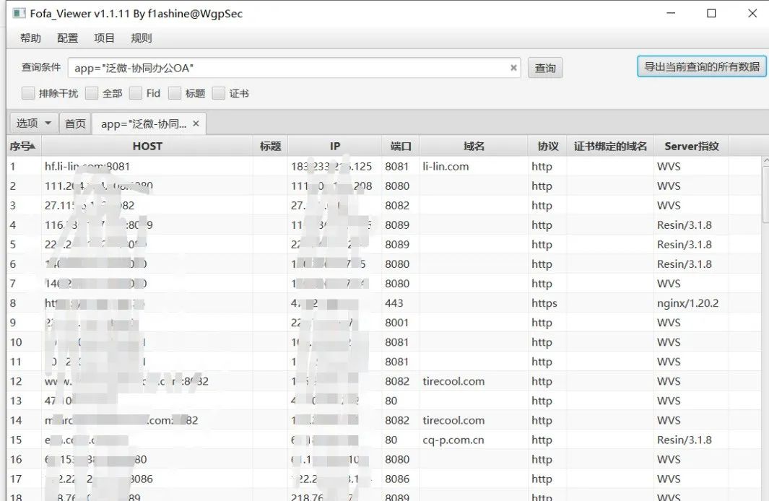This screenshot has width=769, height=501.
Task: Click the 查询 button
Action: [545, 68]
